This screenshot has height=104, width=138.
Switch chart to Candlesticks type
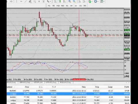(x=60, y=1)
